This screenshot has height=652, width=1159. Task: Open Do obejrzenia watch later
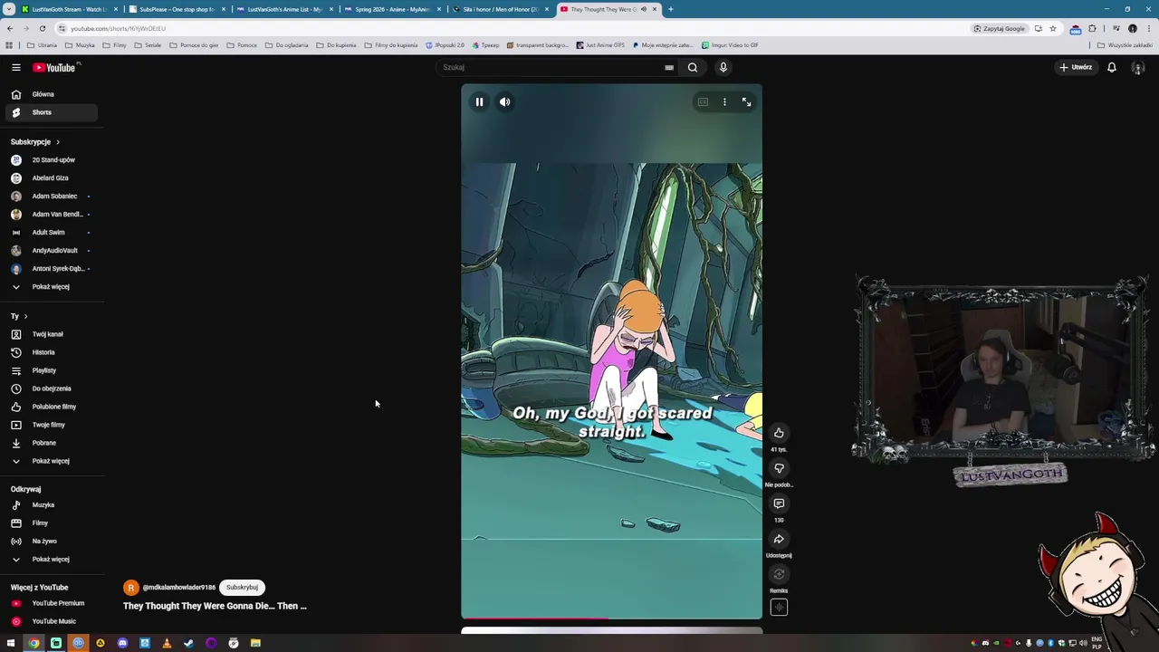[x=50, y=388]
